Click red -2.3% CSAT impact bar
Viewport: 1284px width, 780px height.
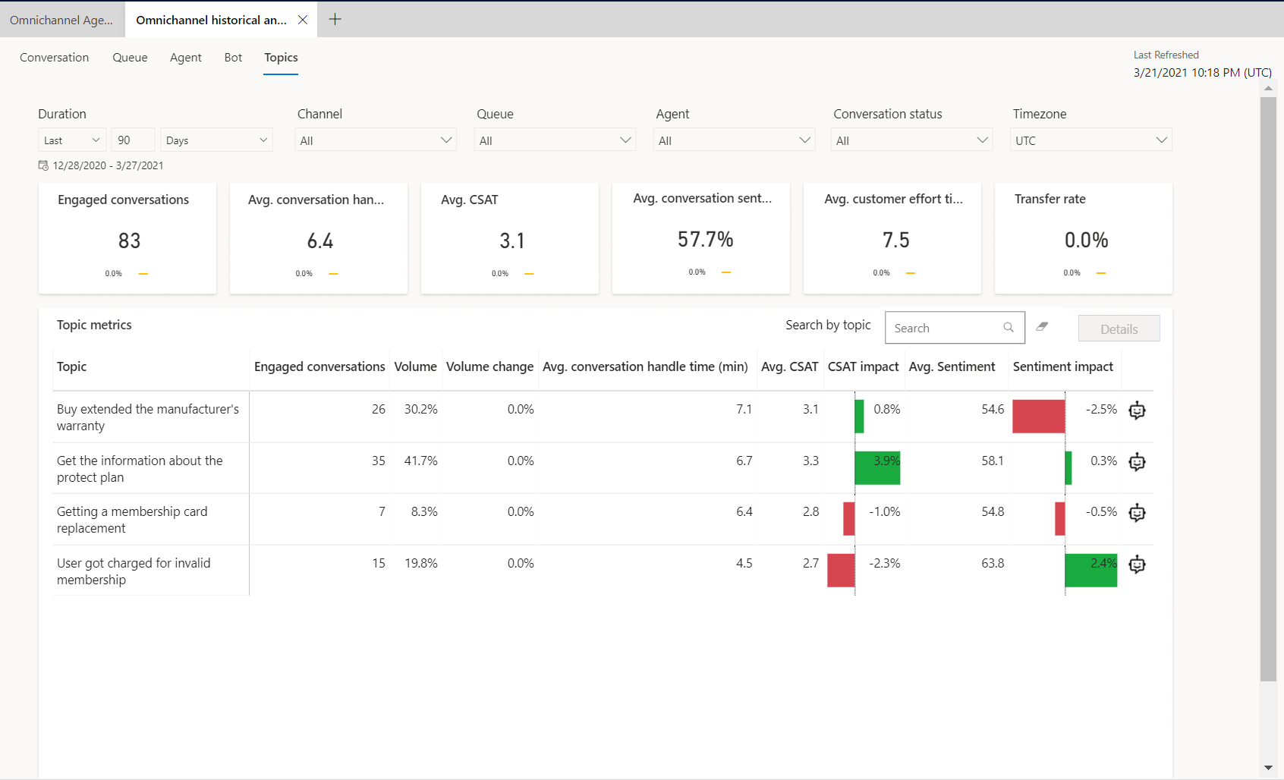tap(841, 571)
